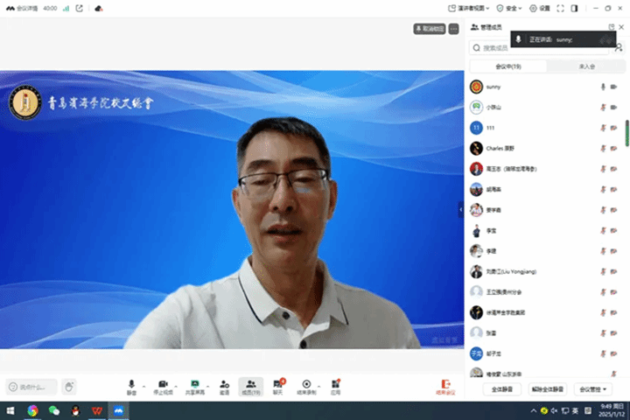Open QQ penguin icon in taskbar
This screenshot has width=630, height=420.
click(75, 410)
